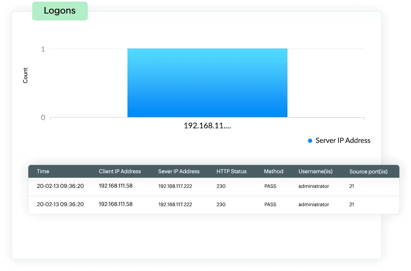Select the 192.168.11.... x-axis label
The height and width of the screenshot is (271, 411).
[207, 126]
